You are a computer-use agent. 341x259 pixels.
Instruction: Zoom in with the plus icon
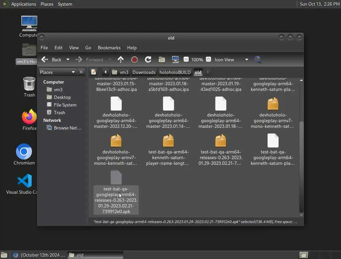point(208,59)
